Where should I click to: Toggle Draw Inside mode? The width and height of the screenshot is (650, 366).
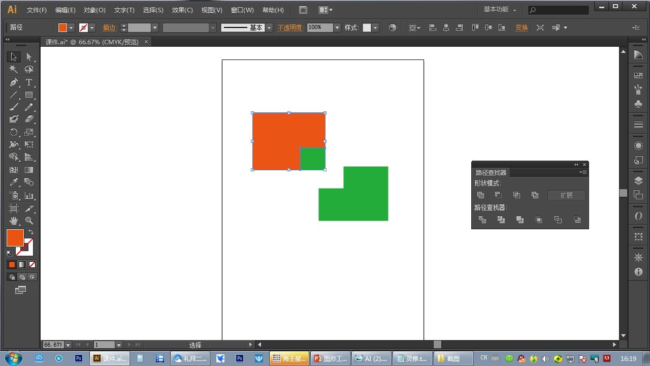click(x=32, y=277)
